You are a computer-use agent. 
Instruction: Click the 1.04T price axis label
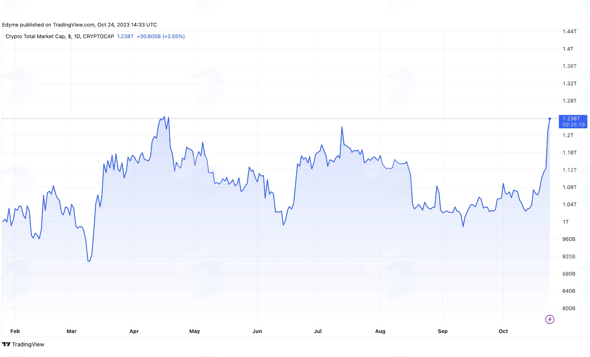[x=570, y=204]
